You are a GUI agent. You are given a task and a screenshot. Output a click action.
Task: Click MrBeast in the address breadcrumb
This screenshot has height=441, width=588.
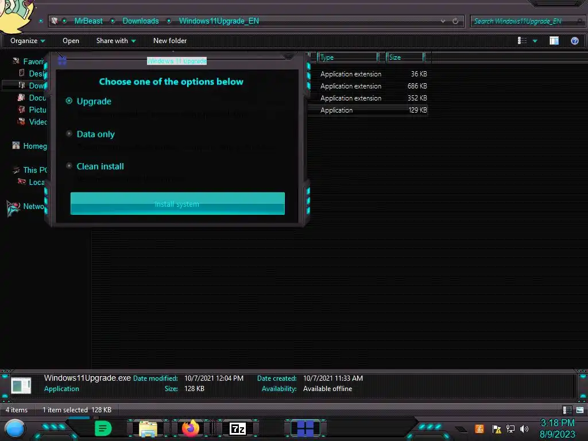click(x=88, y=21)
